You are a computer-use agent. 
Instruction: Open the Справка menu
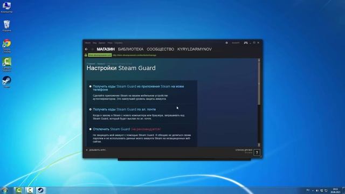click(x=119, y=43)
